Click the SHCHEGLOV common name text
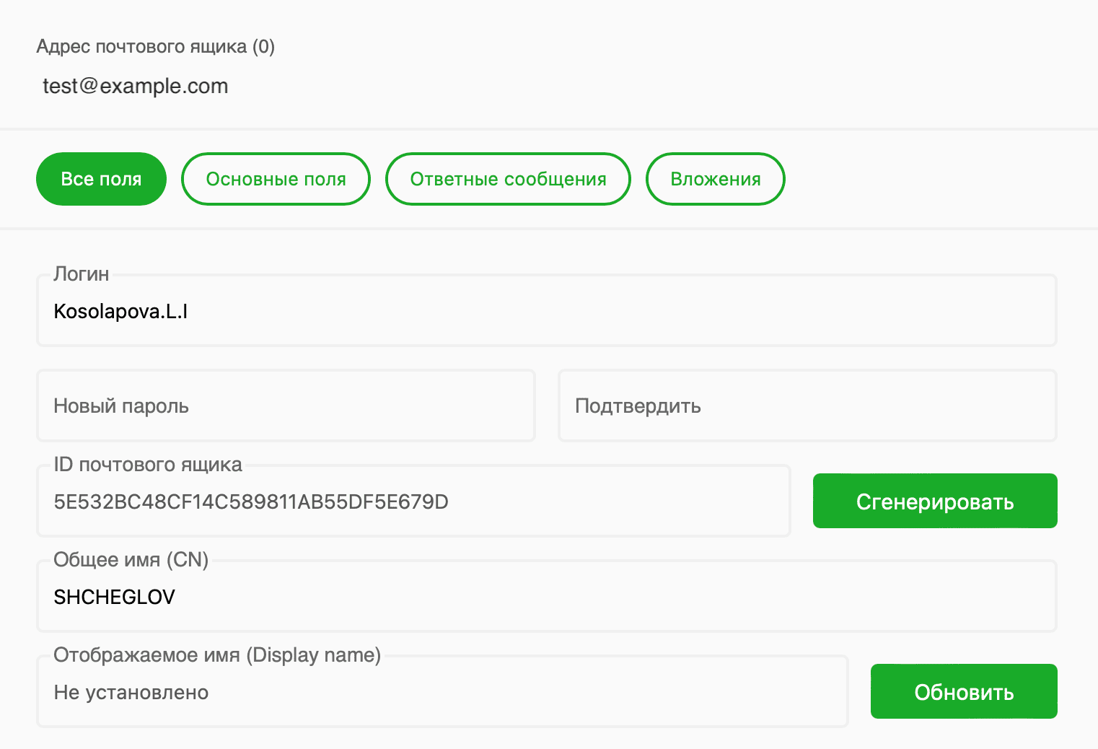Screen dimensions: 1098x749 pos(114,596)
